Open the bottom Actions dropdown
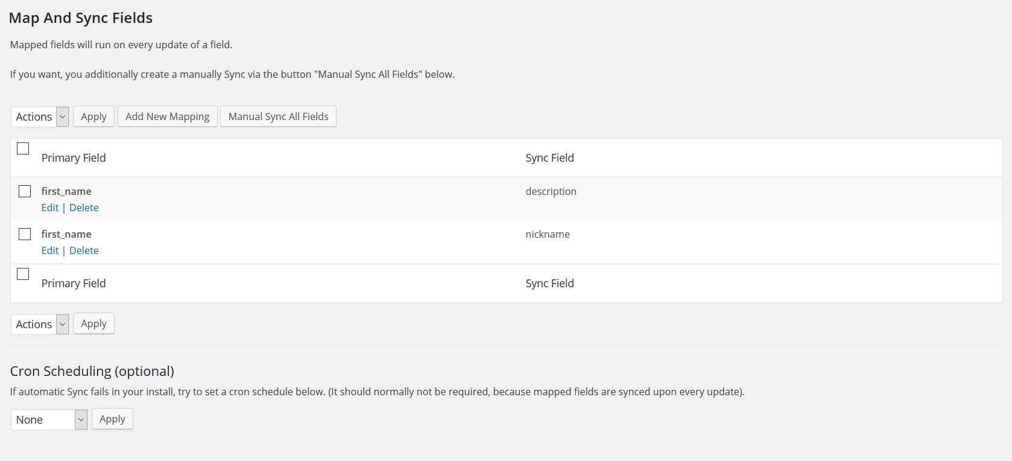Image resolution: width=1012 pixels, height=461 pixels. (x=40, y=324)
